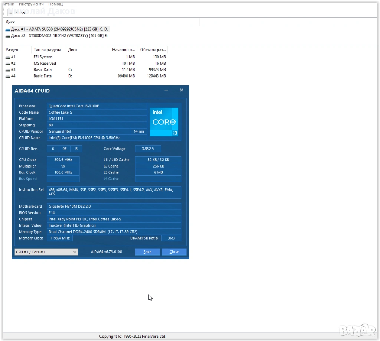This screenshot has width=380, height=341.
Task: Open the CPU #1 / Core #1 dropdown
Action: click(46, 252)
